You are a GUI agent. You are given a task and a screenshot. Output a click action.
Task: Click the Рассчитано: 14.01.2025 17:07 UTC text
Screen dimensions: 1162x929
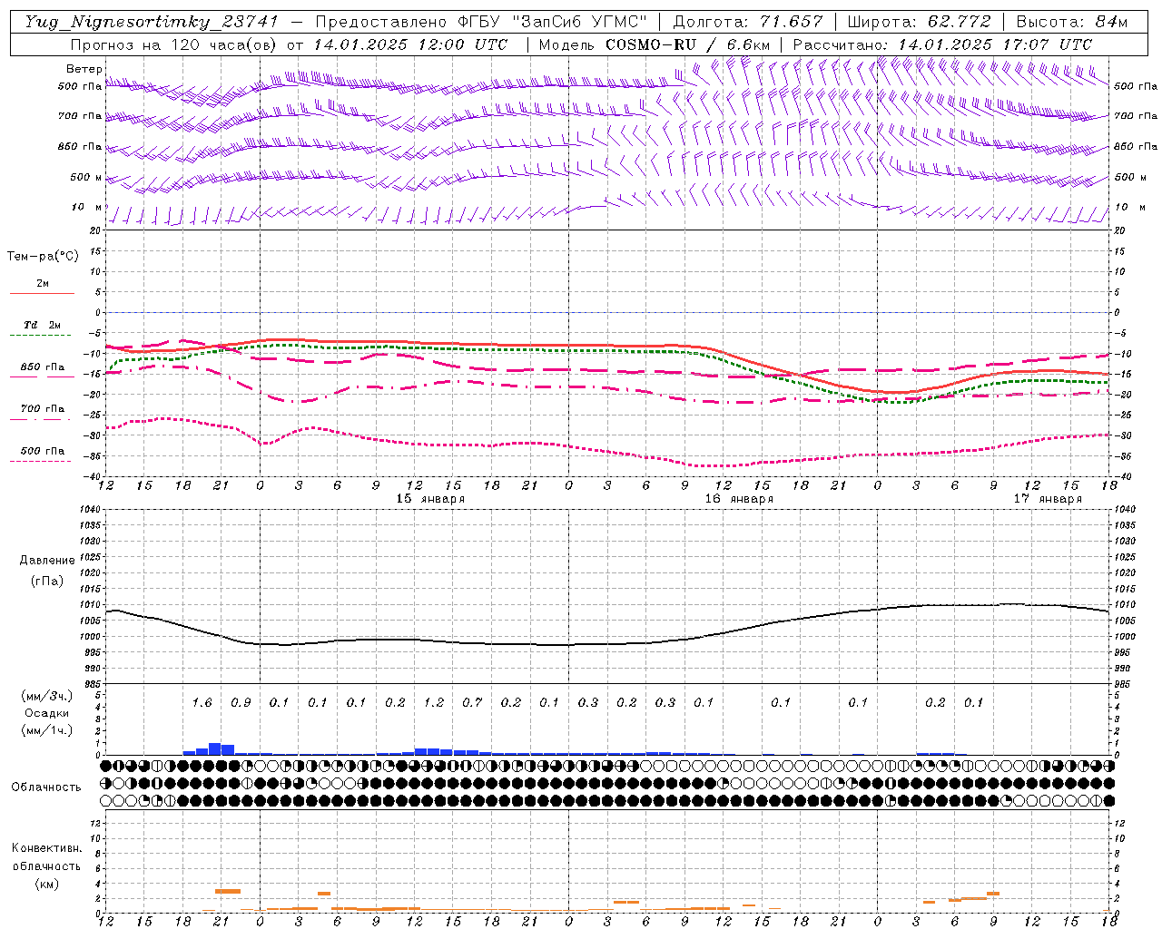[x=942, y=44]
